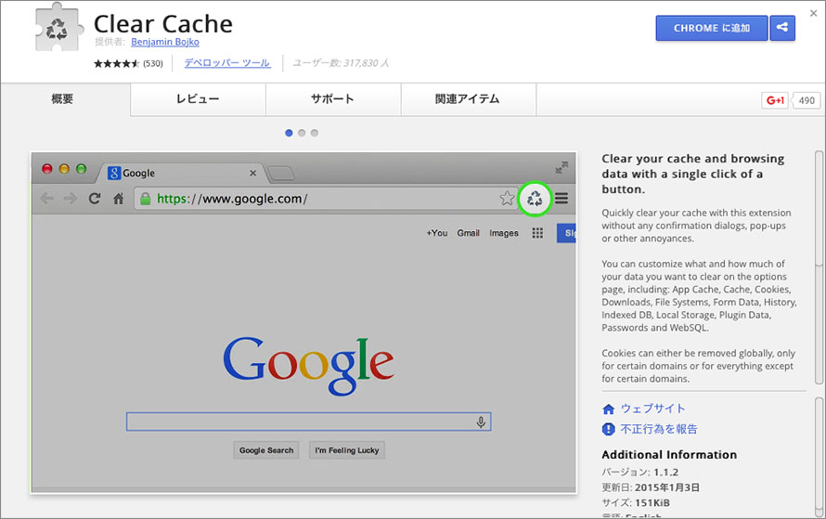
Task: Click the share icon button
Action: click(782, 28)
